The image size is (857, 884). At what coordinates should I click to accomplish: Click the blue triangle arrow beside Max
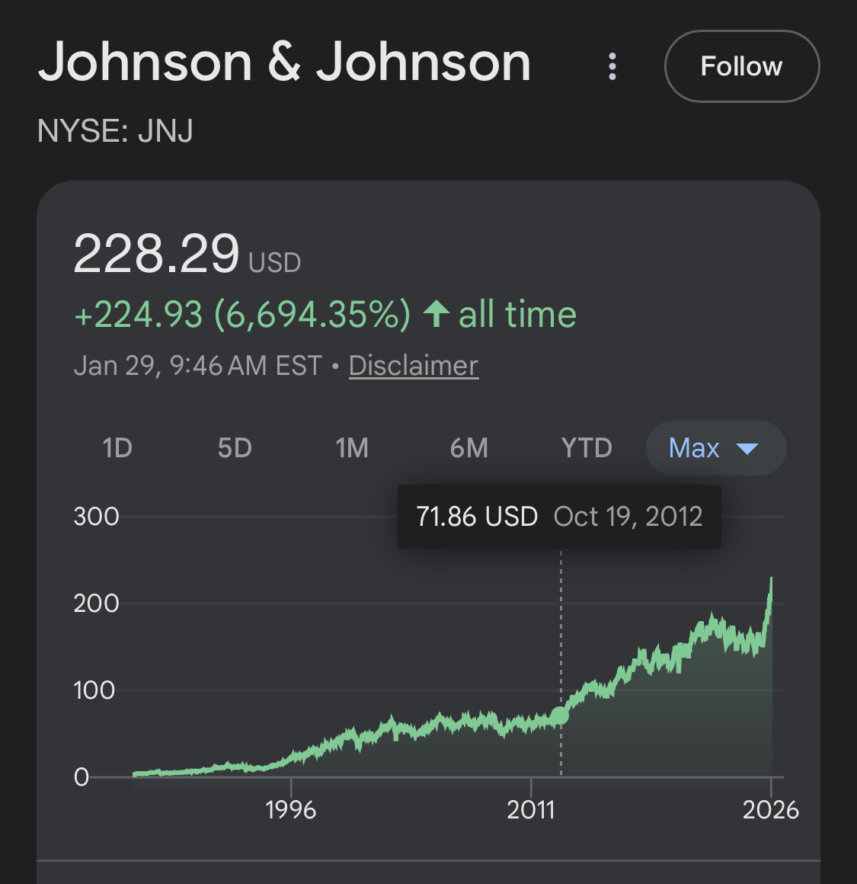[x=747, y=449]
